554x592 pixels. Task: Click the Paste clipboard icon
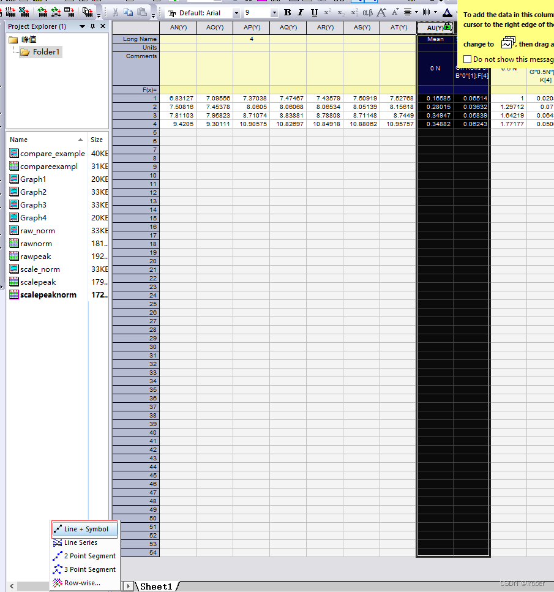tap(142, 12)
